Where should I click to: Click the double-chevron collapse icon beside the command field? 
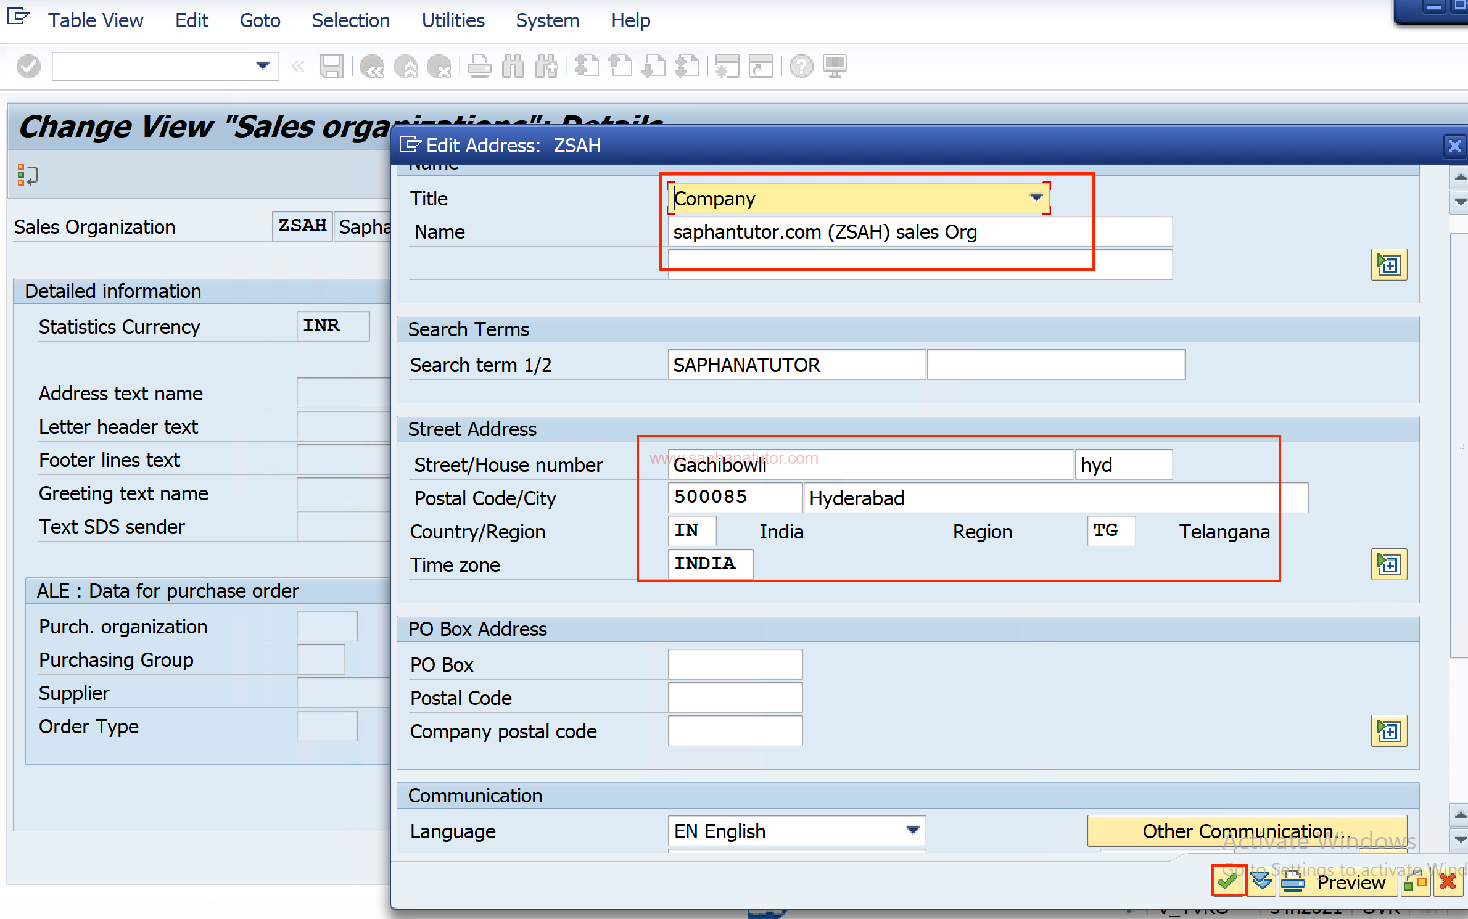pyautogui.click(x=297, y=66)
